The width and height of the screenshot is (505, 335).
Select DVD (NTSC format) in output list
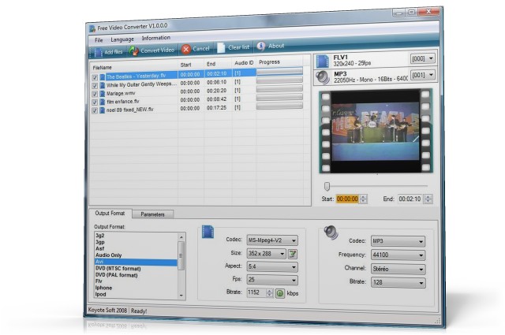coord(117,268)
